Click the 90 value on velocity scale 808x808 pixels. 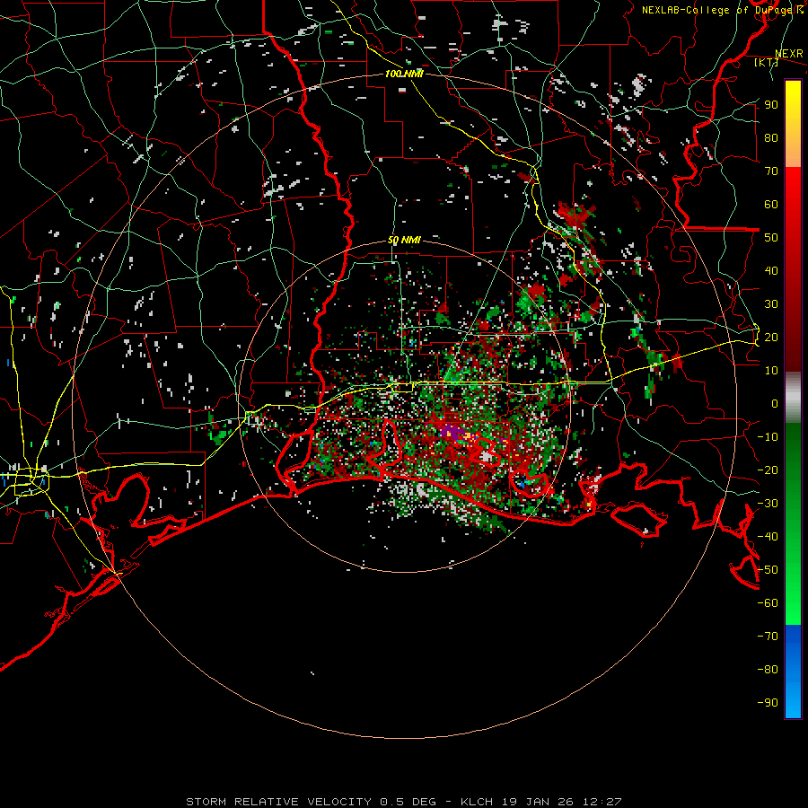pos(771,105)
